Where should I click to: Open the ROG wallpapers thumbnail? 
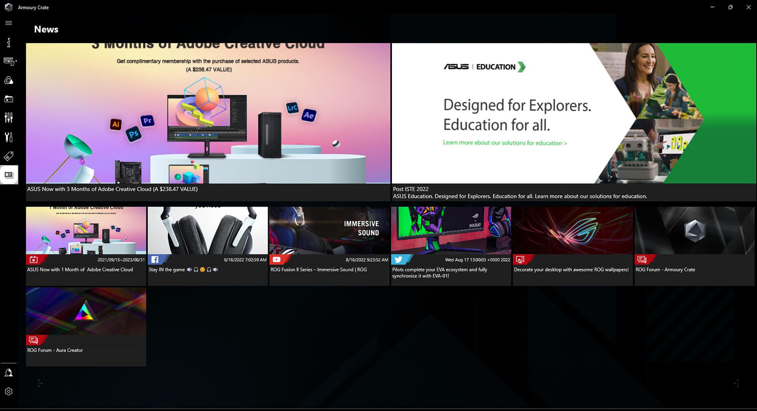pyautogui.click(x=573, y=230)
